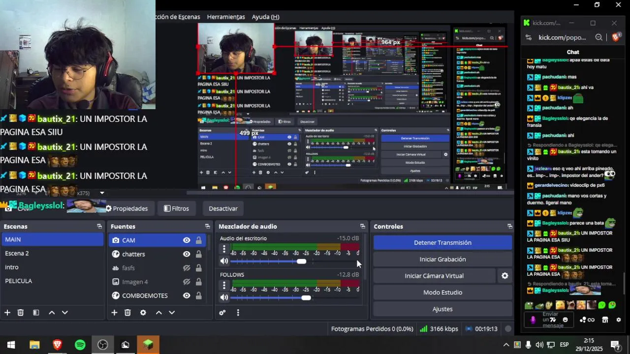Hide the CAM source eye icon
This screenshot has width=630, height=354.
point(187,240)
